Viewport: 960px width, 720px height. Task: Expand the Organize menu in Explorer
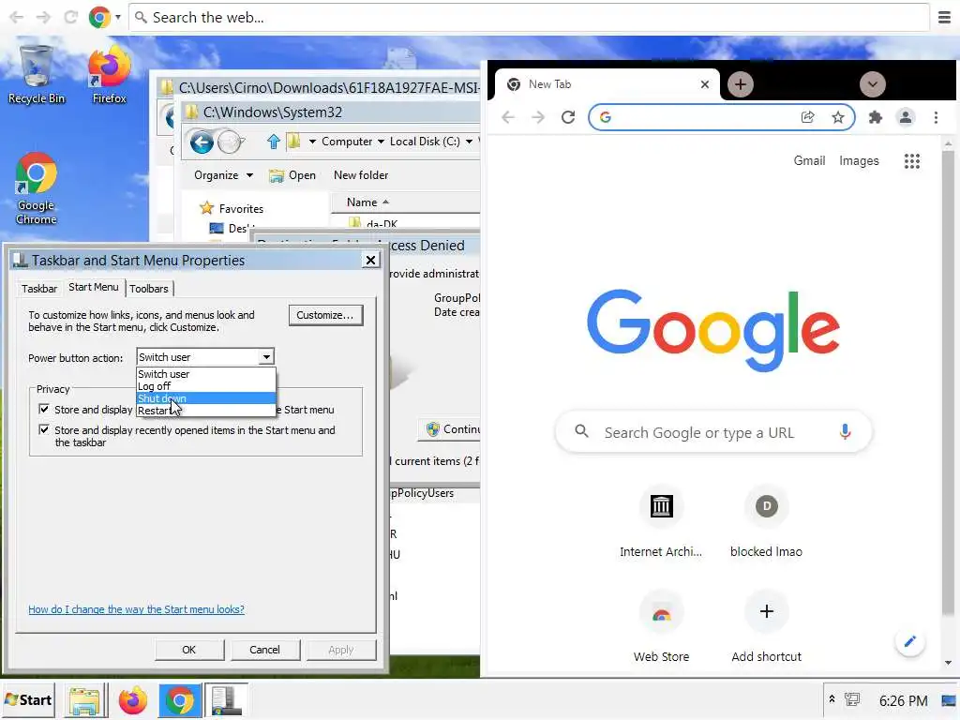pyautogui.click(x=223, y=175)
